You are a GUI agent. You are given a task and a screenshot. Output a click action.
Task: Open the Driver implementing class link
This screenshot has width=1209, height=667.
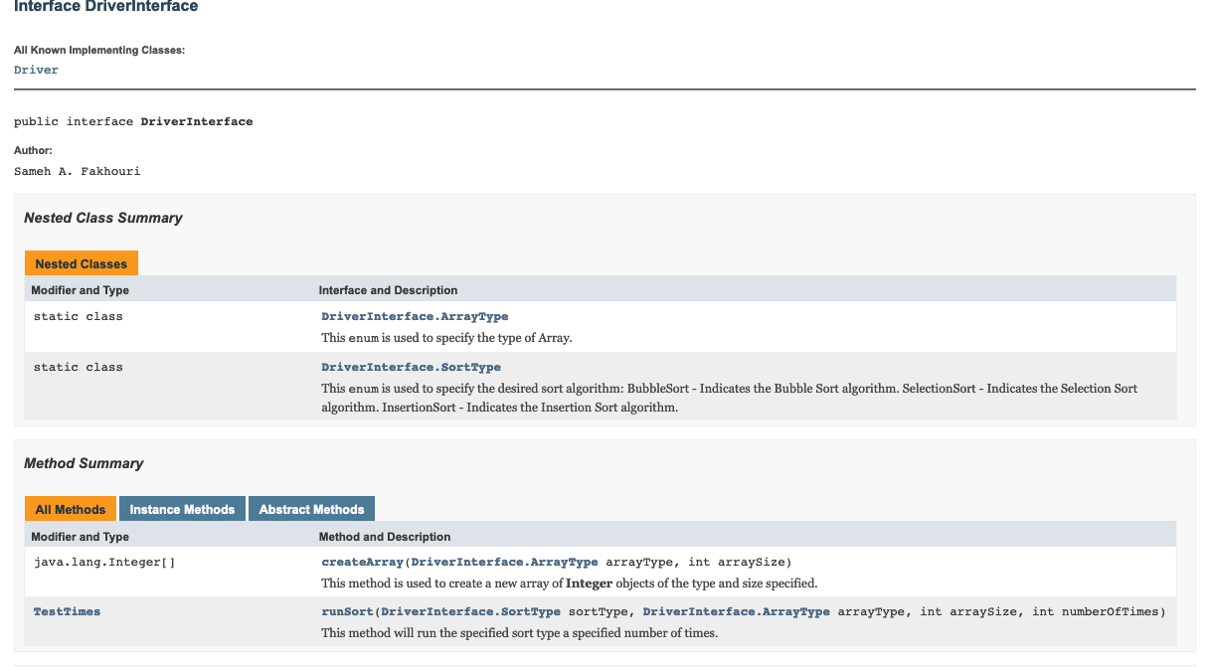point(36,70)
